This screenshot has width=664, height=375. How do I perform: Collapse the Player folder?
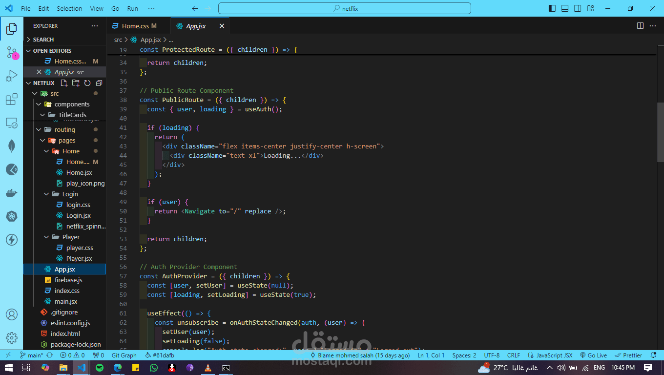click(x=71, y=237)
